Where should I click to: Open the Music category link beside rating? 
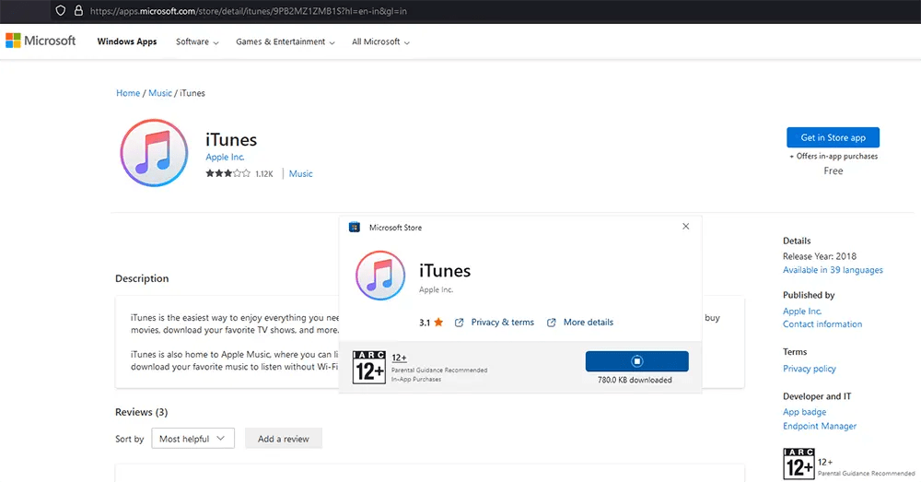point(301,173)
